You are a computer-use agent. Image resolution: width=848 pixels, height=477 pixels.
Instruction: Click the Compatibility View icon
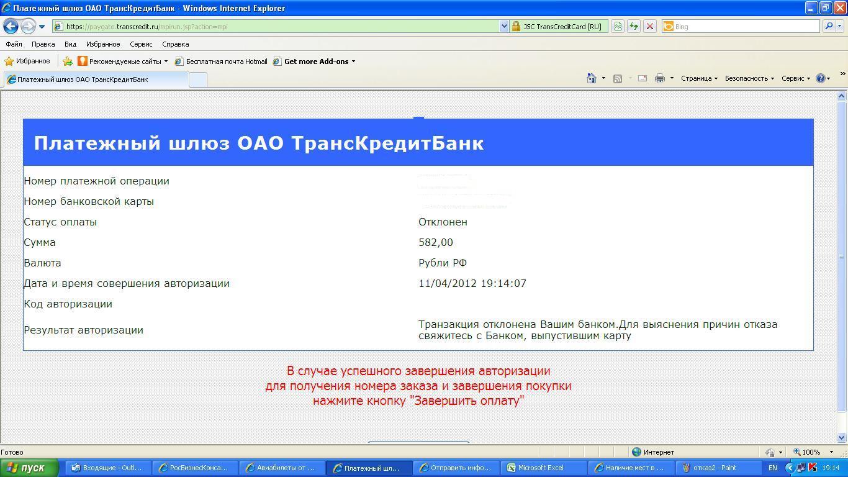tap(617, 26)
